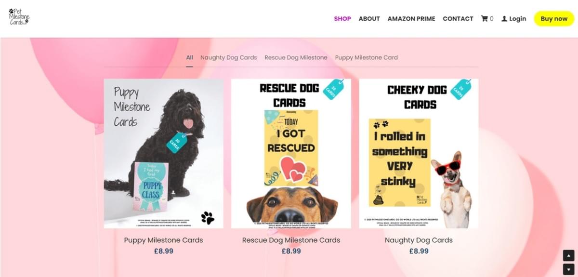Open the CONTACT page

(458, 19)
